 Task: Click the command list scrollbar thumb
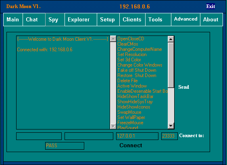(171, 65)
